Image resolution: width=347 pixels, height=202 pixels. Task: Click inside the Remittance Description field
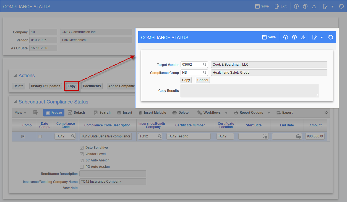[x=113, y=173]
